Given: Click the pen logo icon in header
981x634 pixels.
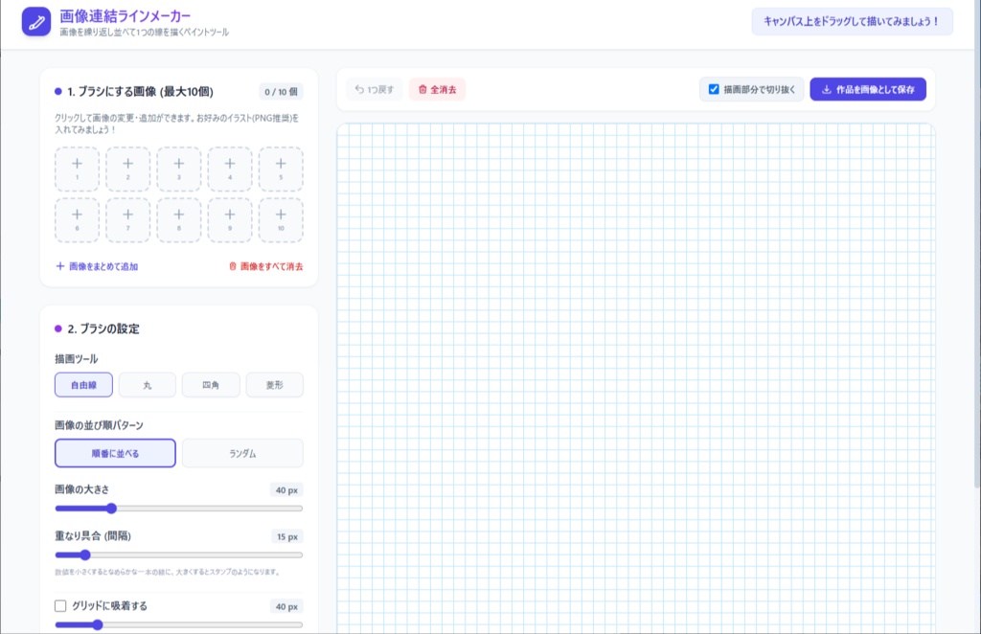Looking at the screenshot, I should pyautogui.click(x=36, y=22).
